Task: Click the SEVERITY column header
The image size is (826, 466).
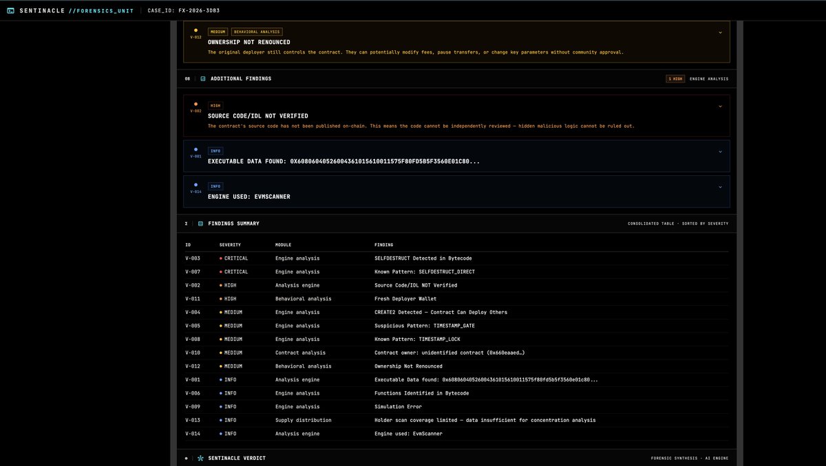Action: pyautogui.click(x=230, y=245)
